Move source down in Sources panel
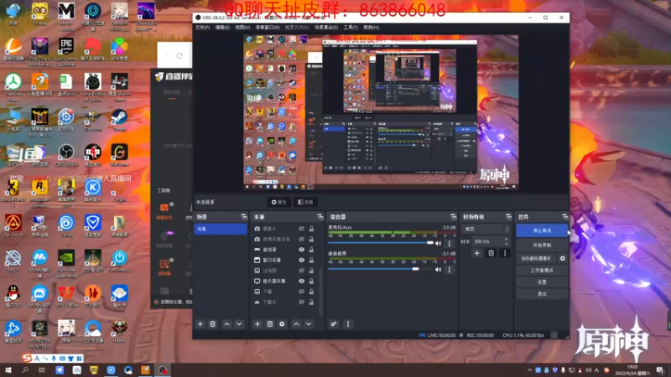 (309, 324)
